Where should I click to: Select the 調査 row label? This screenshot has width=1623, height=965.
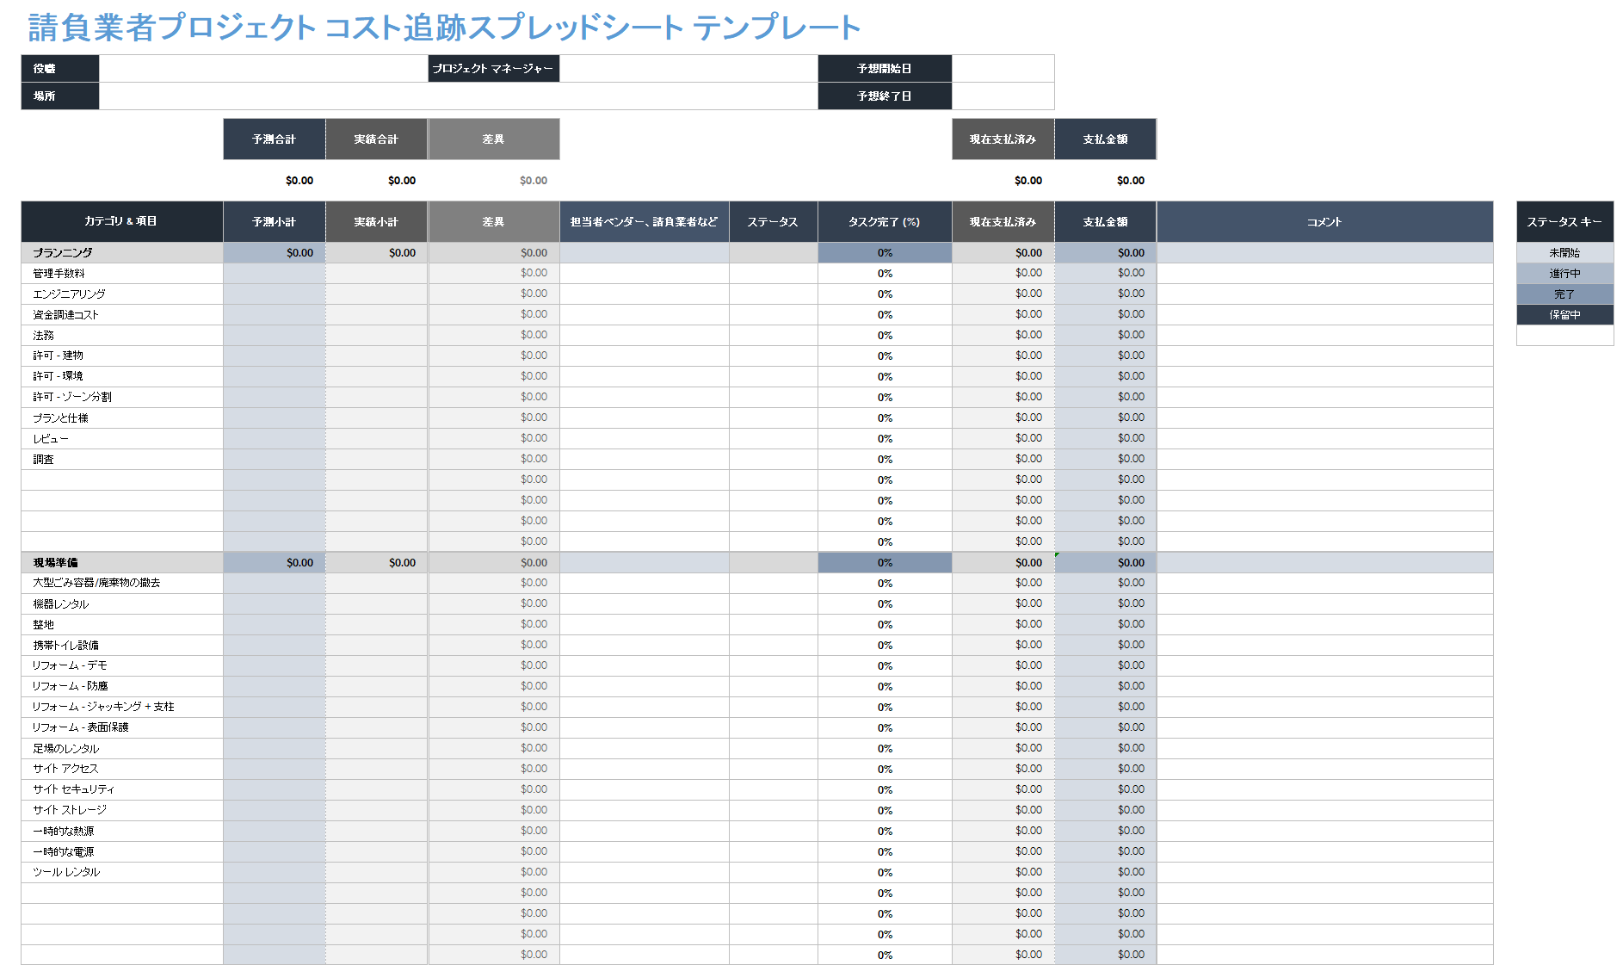[44, 460]
